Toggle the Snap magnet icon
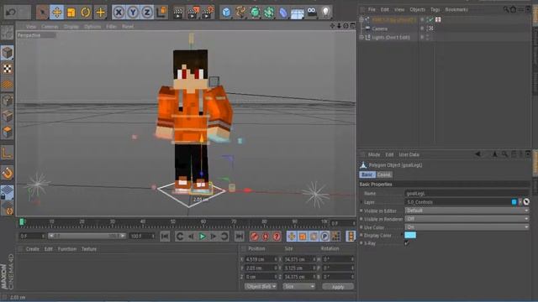The height and width of the screenshot is (302, 538). pos(8,174)
